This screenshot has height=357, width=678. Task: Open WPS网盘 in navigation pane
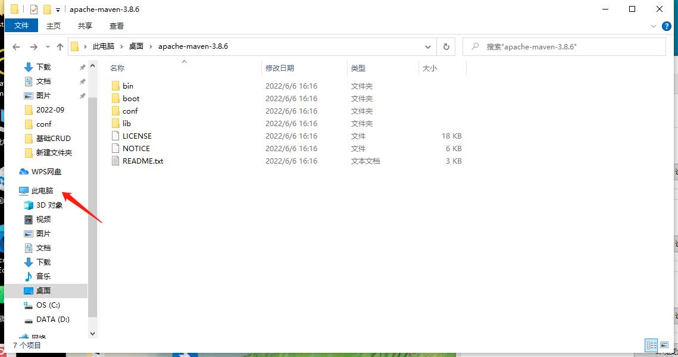[x=46, y=171]
